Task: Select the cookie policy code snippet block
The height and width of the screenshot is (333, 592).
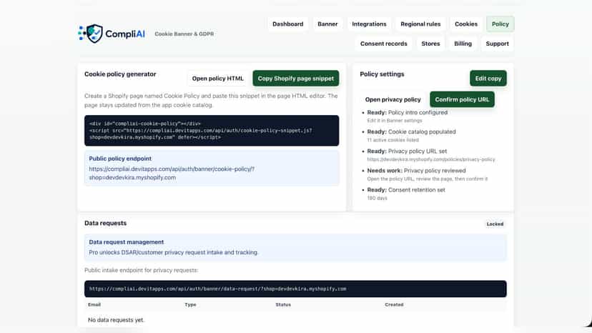Action: (212, 131)
